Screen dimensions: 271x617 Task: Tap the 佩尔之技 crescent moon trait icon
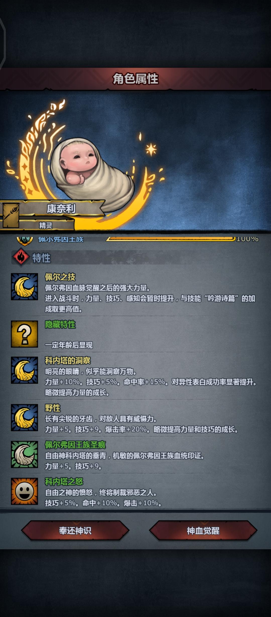(x=24, y=287)
